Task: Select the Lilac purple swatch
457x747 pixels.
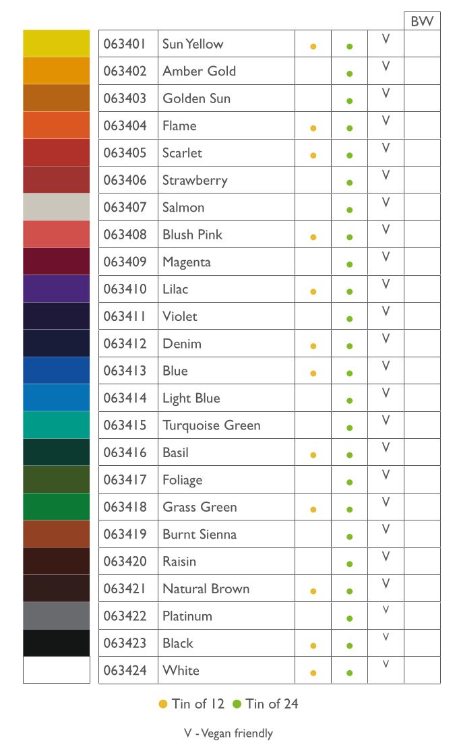Action: tap(56, 289)
